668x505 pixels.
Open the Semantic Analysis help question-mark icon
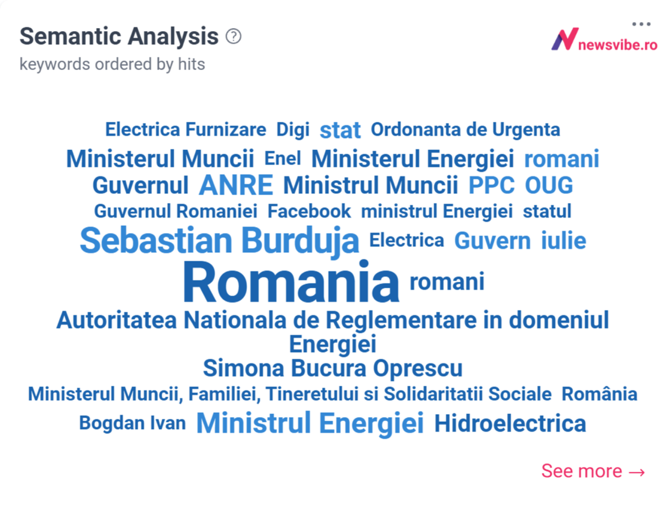[x=234, y=36]
